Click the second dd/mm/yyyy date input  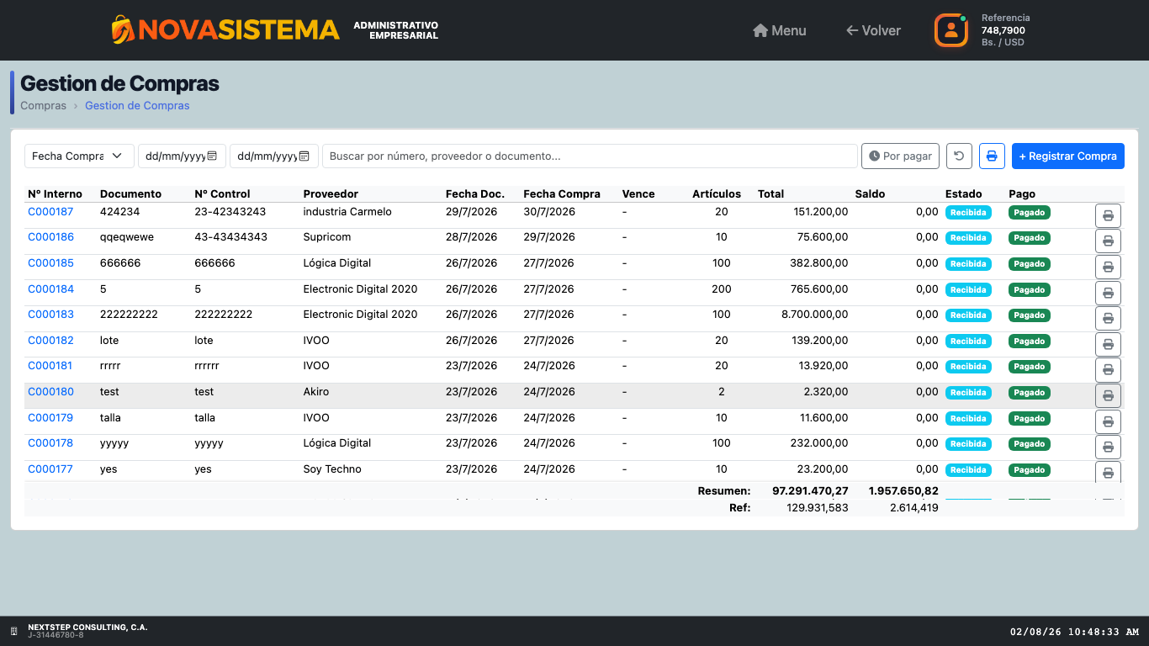point(274,156)
